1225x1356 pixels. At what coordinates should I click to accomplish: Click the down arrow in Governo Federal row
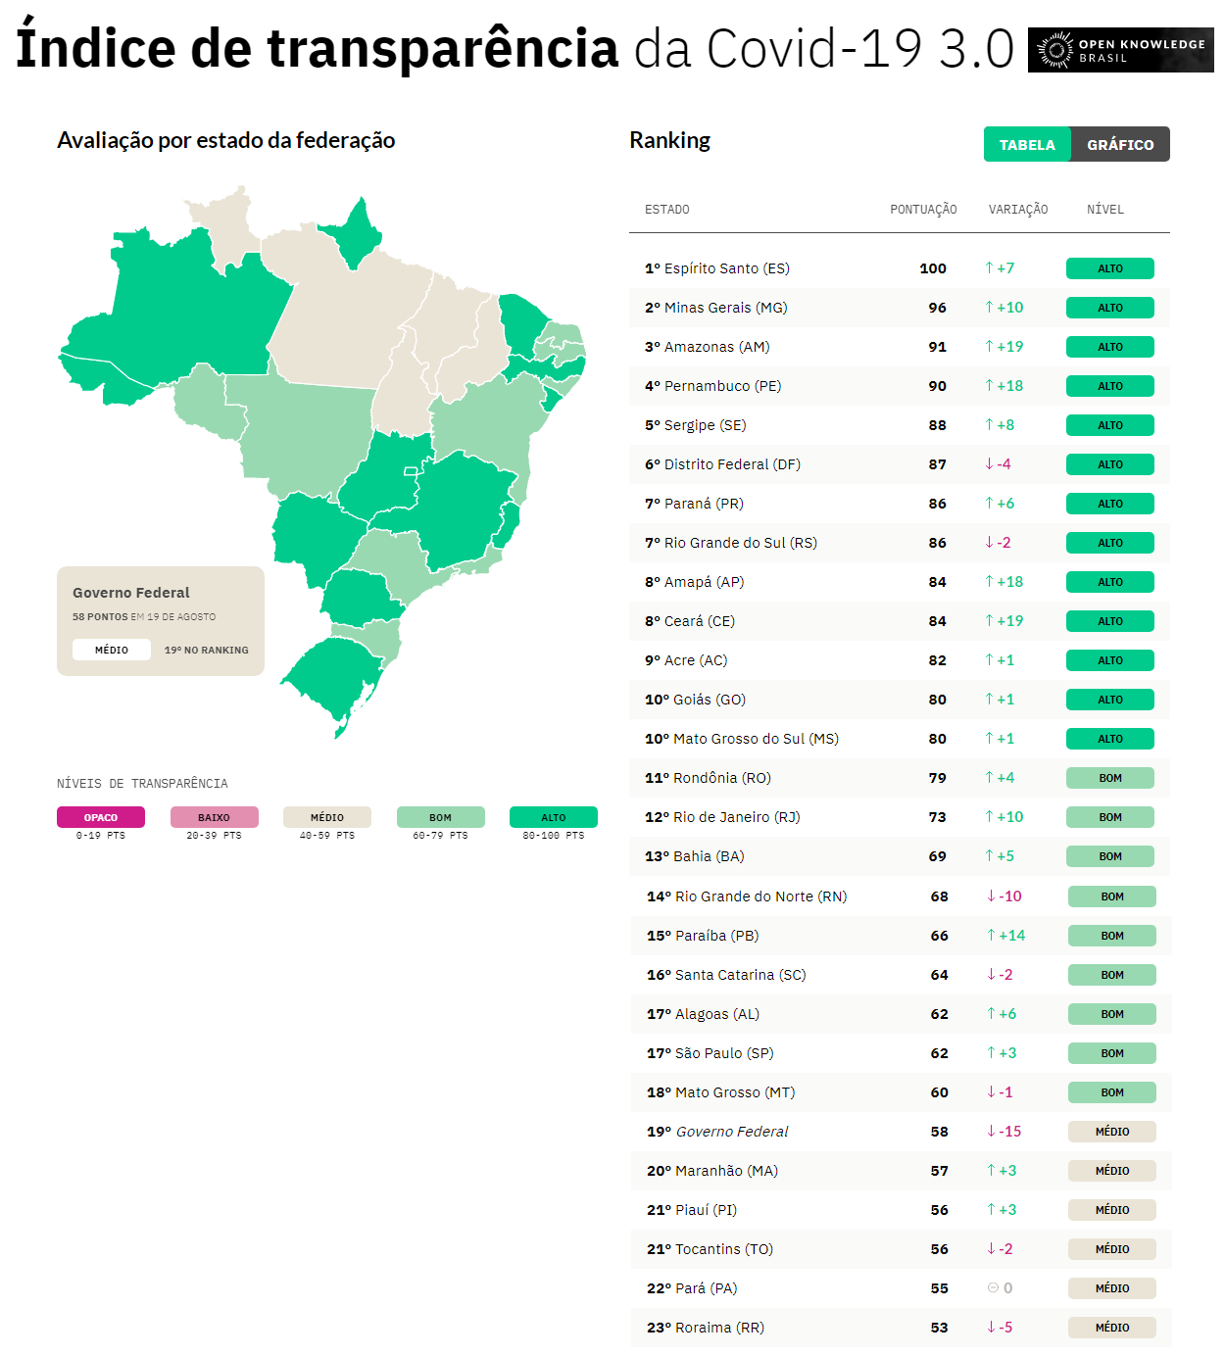[992, 1131]
